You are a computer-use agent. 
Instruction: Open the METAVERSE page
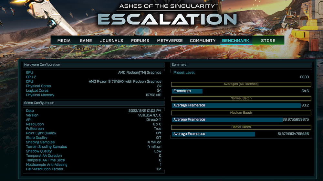tap(170, 41)
